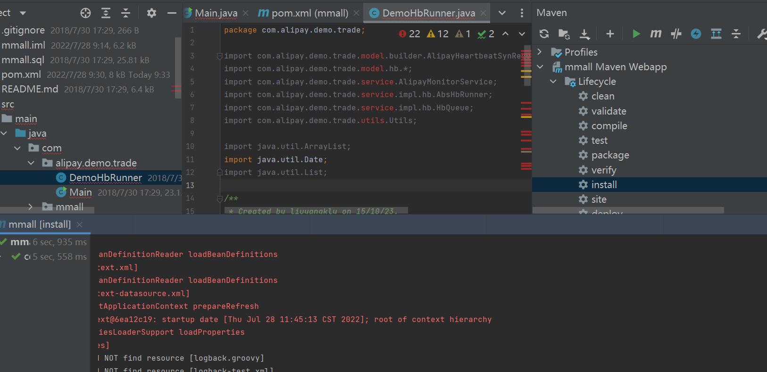
Task: Show Maven dependencies diagram icon
Action: pos(716,33)
